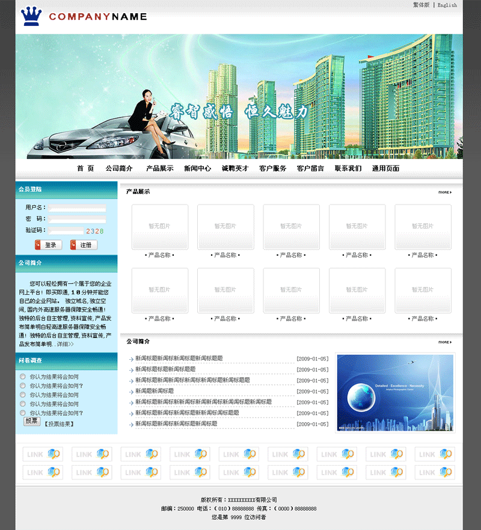481x530 pixels.
Task: Expand MORE in the 公司简介 news section
Action: tap(444, 342)
